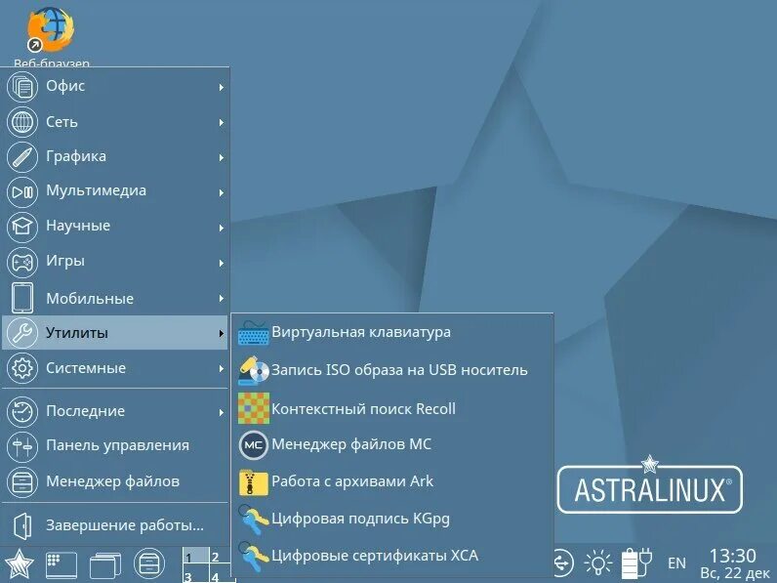Open the Графика menu category
Image resolution: width=777 pixels, height=583 pixels.
pos(115,157)
